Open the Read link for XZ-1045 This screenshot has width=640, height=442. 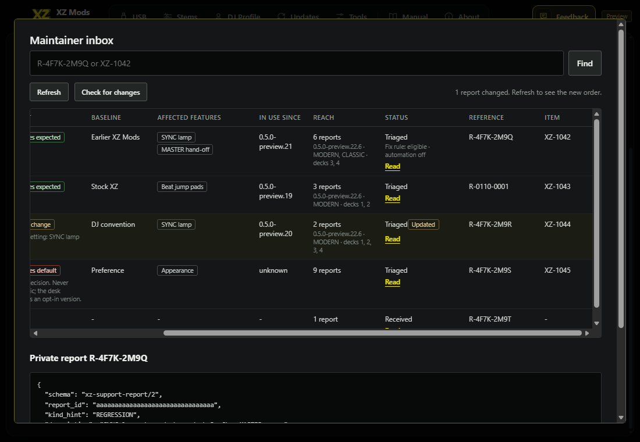click(392, 282)
